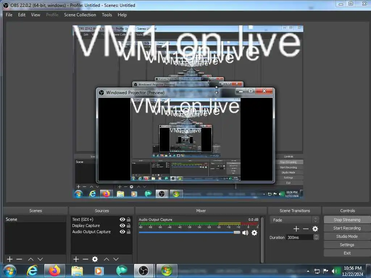Add a new source with plus icon
The image size is (371, 278).
coord(76,259)
